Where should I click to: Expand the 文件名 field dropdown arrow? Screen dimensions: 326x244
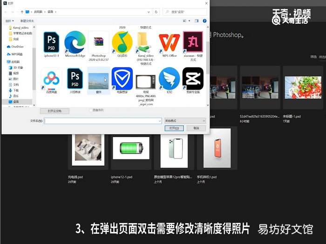(x=160, y=121)
